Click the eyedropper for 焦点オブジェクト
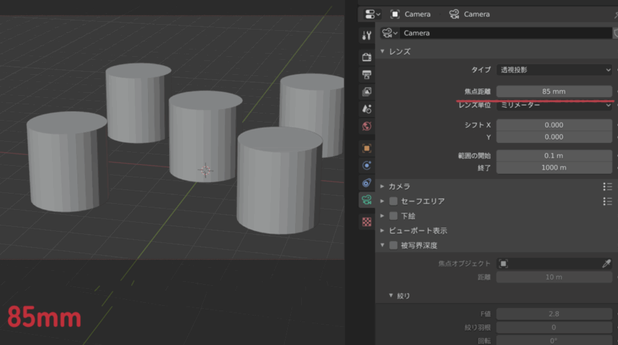 [607, 264]
